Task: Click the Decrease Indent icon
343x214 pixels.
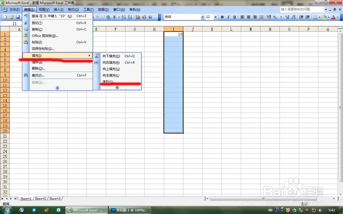Action: pos(301,17)
